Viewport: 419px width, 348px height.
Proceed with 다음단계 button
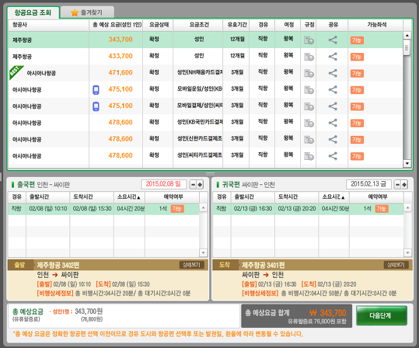(382, 316)
